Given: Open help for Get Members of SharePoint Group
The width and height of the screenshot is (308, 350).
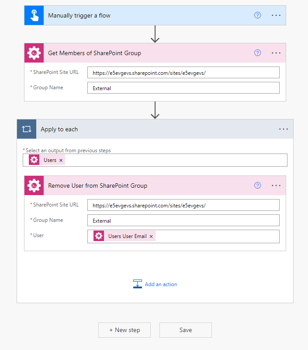Looking at the screenshot, I should (257, 52).
